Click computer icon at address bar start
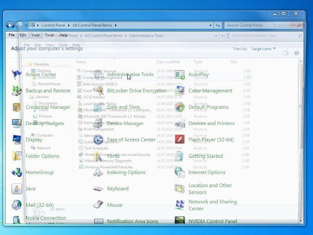Viewport: 313px width, 235px height. point(32,25)
